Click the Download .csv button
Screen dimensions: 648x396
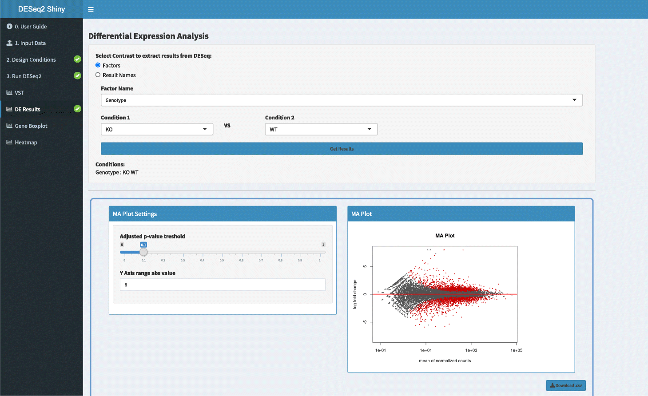[566, 385]
